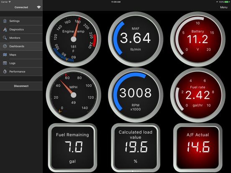Select the Monitors magnifier icon
This screenshot has width=231, height=173.
5,38
